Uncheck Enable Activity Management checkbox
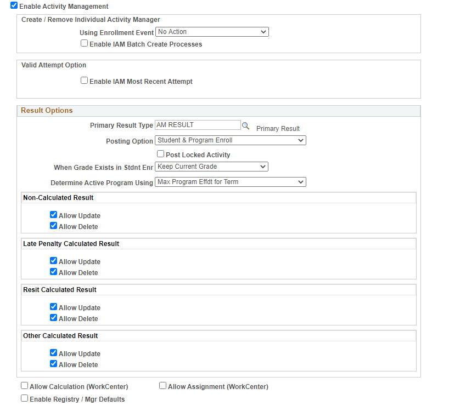449x406 pixels. (x=14, y=5)
